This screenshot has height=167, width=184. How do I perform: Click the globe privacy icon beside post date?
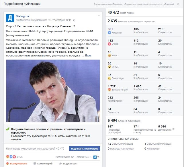(74, 20)
